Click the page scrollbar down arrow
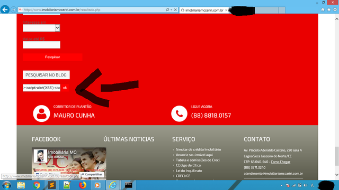The image size is (339, 190). [337, 175]
